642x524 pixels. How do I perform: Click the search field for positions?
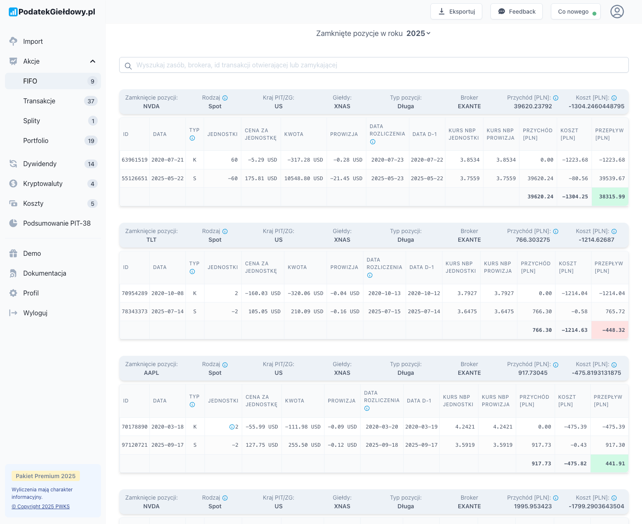[374, 65]
